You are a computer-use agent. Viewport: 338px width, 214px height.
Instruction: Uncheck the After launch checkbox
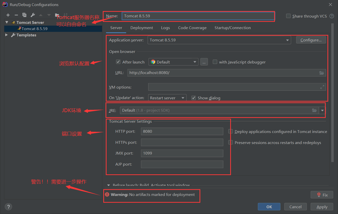click(x=118, y=62)
